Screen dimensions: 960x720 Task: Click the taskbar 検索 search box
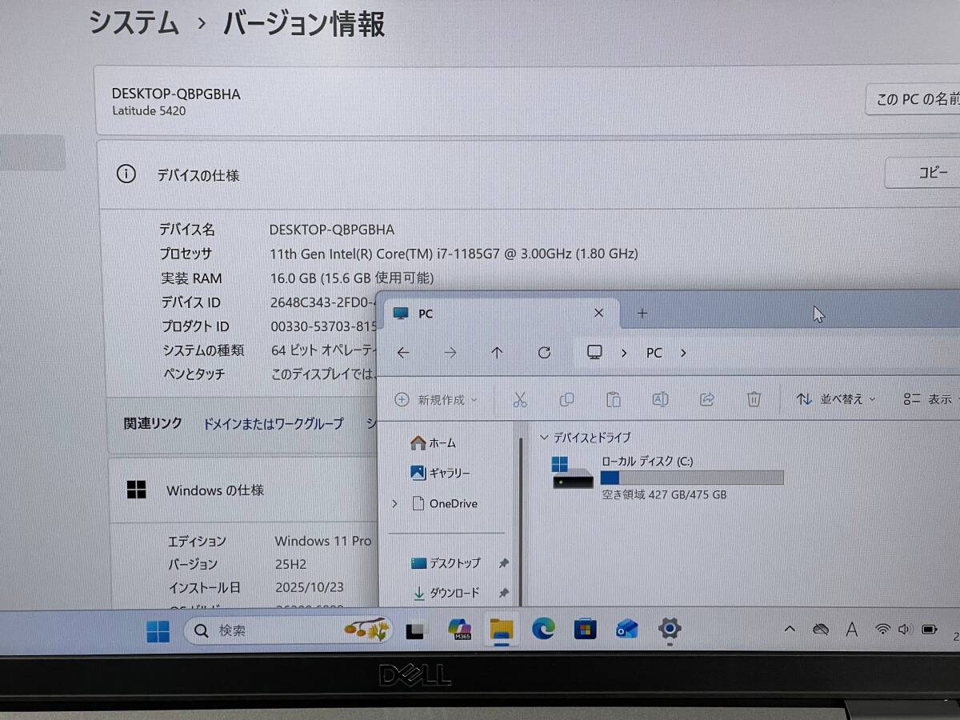point(289,630)
